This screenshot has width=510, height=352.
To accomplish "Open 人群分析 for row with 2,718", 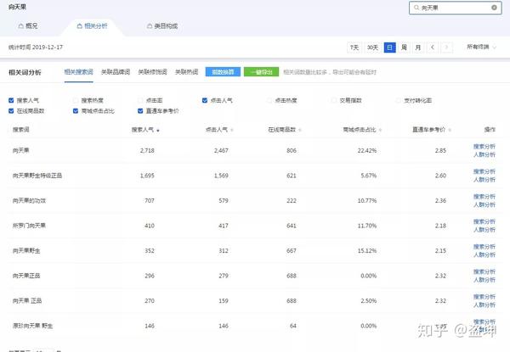I will coord(484,154).
